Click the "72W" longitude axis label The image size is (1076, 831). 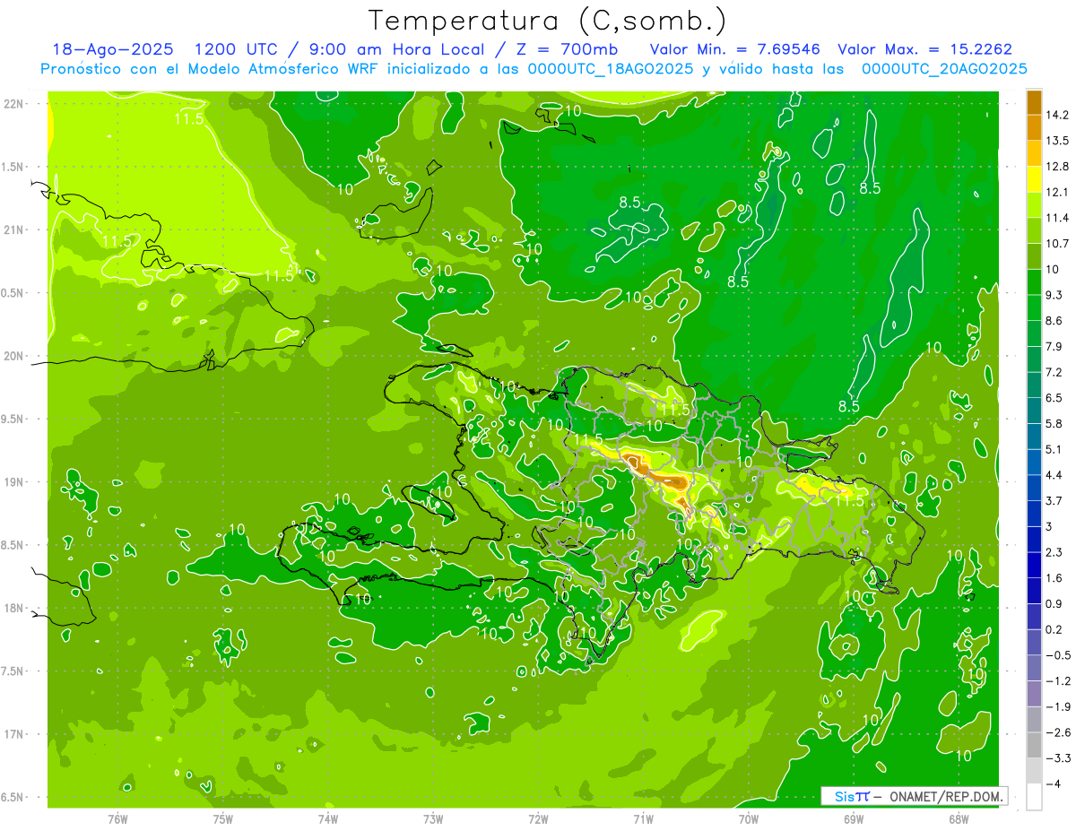[538, 818]
